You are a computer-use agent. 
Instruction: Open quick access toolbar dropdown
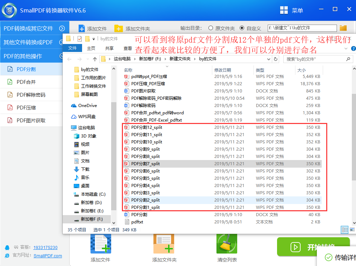tap(94, 39)
